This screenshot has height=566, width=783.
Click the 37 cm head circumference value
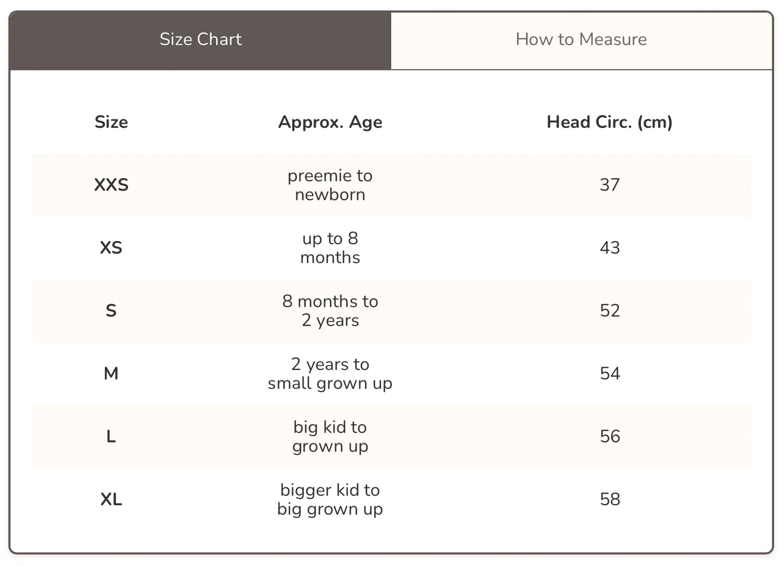pos(610,185)
